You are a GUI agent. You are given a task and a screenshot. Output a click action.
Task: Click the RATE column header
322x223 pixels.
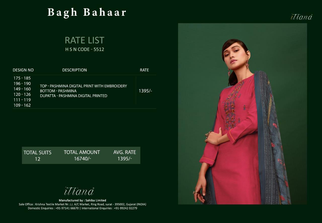pos(144,70)
